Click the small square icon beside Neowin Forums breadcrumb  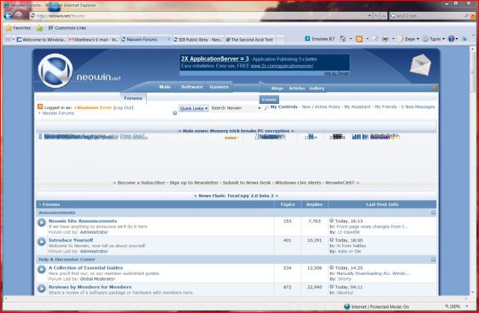coord(174,113)
